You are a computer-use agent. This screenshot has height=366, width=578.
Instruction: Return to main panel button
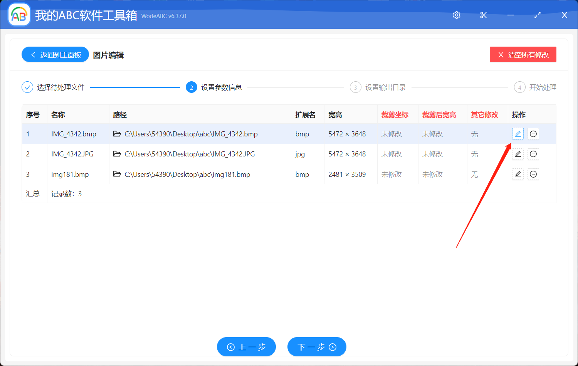pyautogui.click(x=55, y=55)
